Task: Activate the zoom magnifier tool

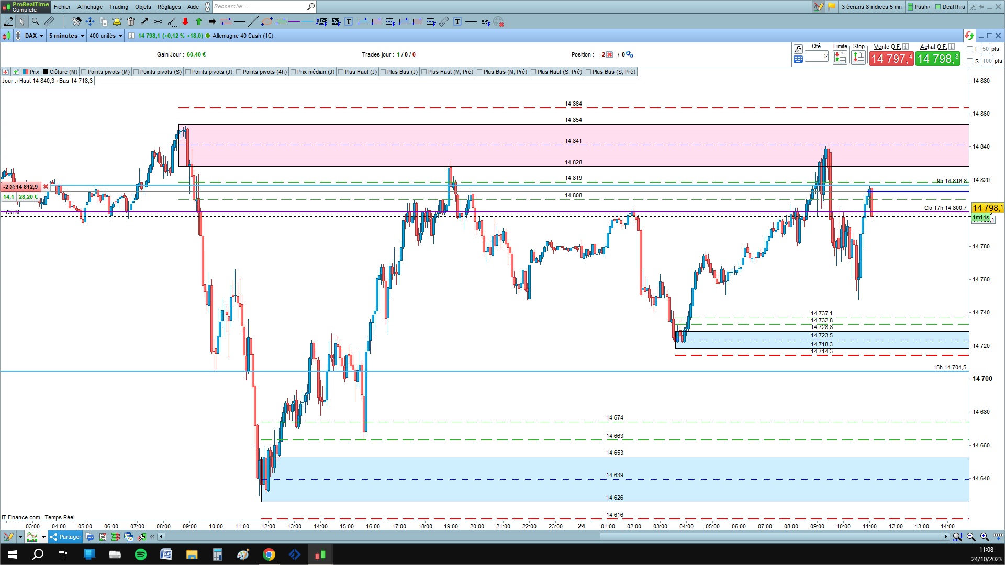Action: click(36, 21)
